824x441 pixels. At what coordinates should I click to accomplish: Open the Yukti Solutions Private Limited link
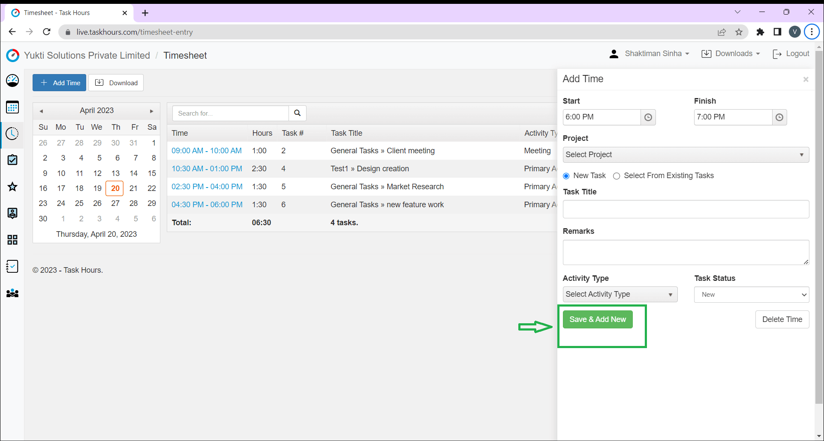click(x=87, y=55)
